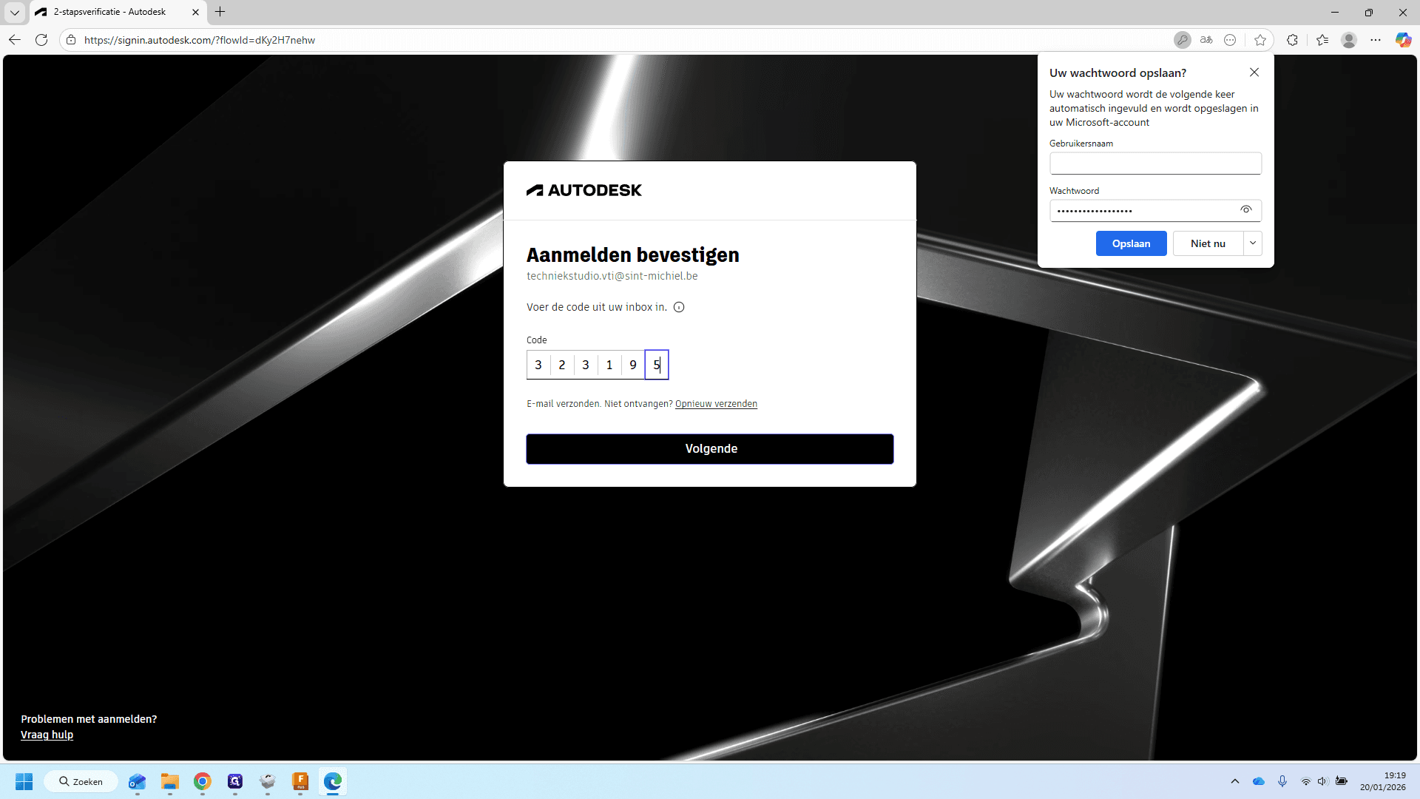
Task: Open the browser extensions icon
Action: 1292,40
